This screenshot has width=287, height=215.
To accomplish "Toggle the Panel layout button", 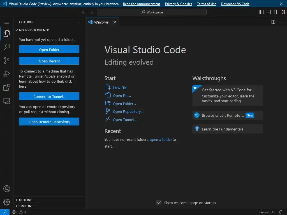I will pyautogui.click(x=269, y=12).
